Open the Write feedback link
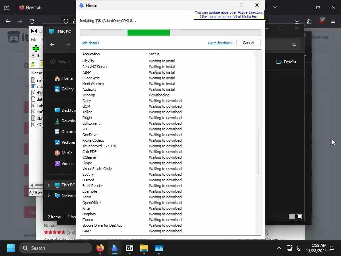The width and height of the screenshot is (341, 256). point(220,43)
